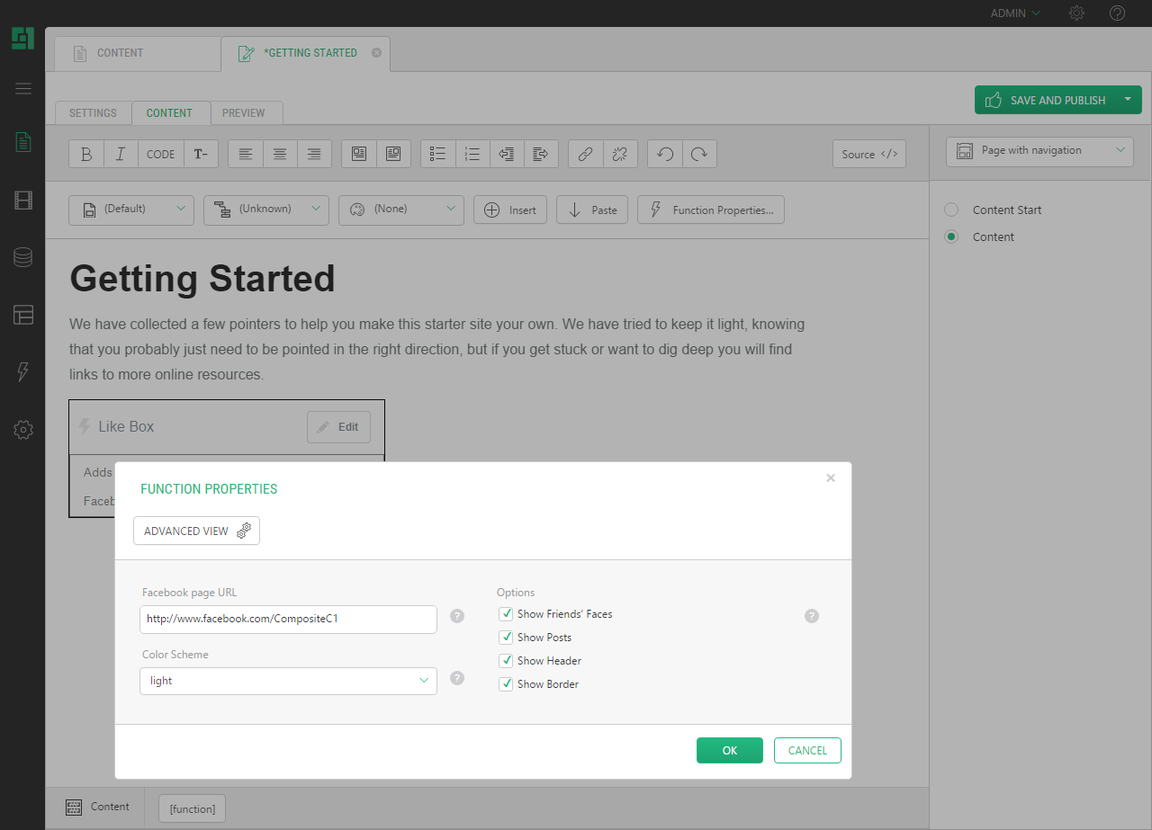Screen dimensions: 1152x830
Task: Select the Content Start radio button
Action: click(951, 210)
